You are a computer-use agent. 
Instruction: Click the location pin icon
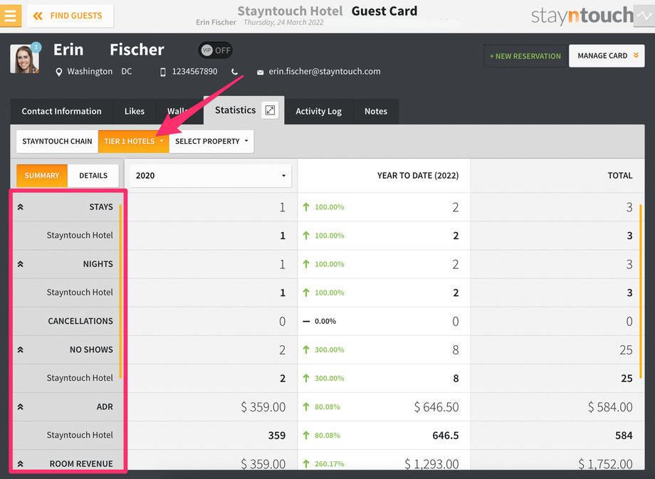tap(59, 72)
